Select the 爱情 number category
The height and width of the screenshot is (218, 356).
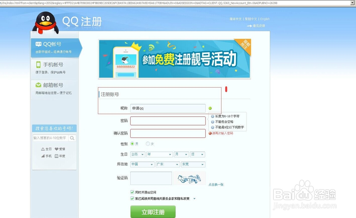60,149
